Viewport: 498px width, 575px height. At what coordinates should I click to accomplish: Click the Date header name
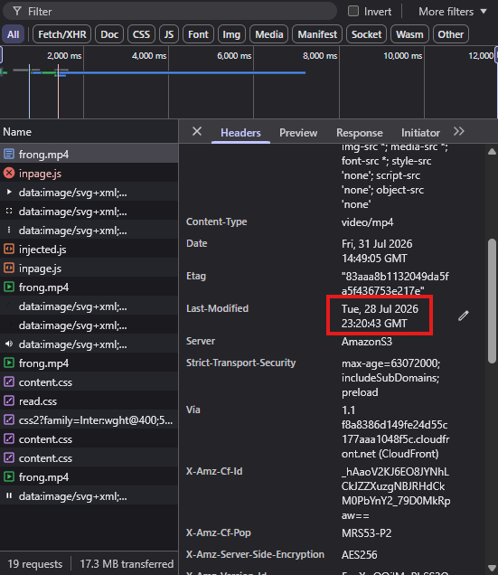point(196,243)
